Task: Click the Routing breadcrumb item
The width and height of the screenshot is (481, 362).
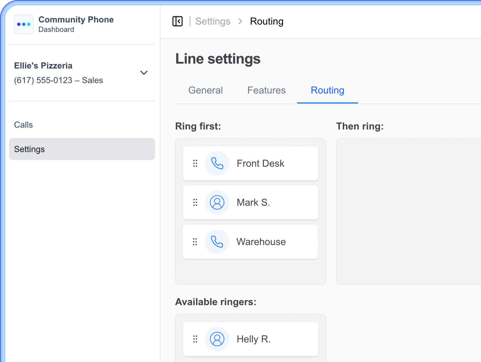Action: [x=267, y=21]
